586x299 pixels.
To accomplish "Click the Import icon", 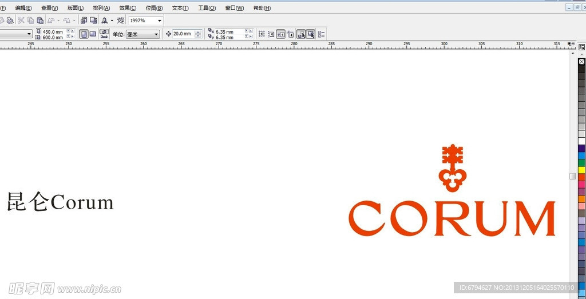I will pyautogui.click(x=84, y=20).
